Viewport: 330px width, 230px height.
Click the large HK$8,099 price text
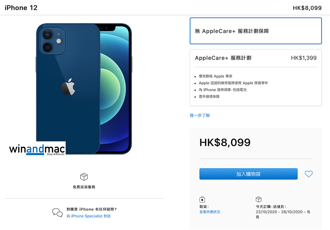(225, 142)
